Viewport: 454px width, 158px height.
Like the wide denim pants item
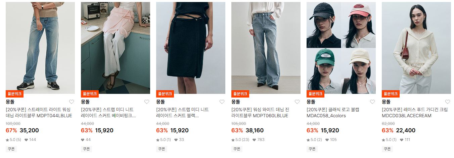[297, 102]
